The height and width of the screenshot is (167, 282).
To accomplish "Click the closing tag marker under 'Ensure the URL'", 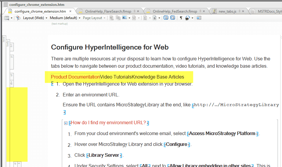I will pyautogui.click(x=64, y=112).
